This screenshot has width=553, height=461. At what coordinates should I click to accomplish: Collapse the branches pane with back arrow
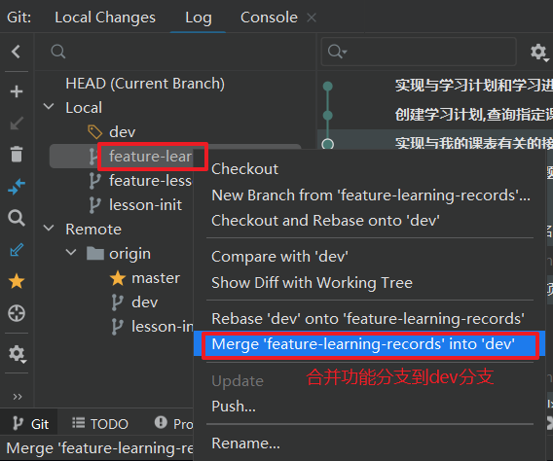pos(16,52)
